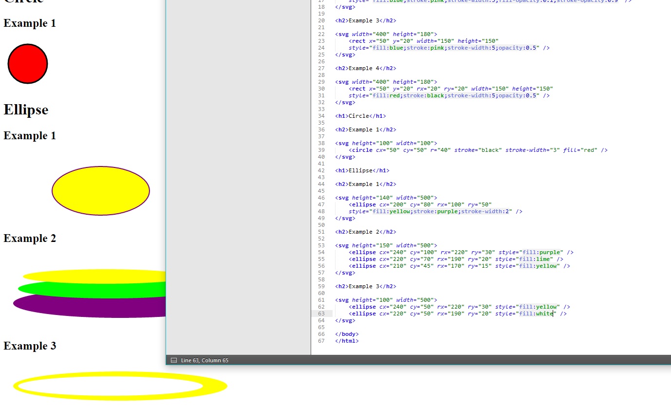Screen dimensions: 671x406
Task: Click the "stroke:purple" value in the code
Action: click(436, 211)
